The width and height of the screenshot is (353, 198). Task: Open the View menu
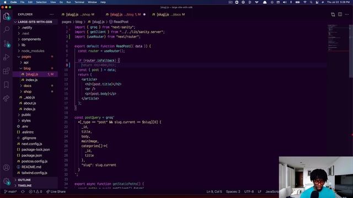[x=53, y=2]
